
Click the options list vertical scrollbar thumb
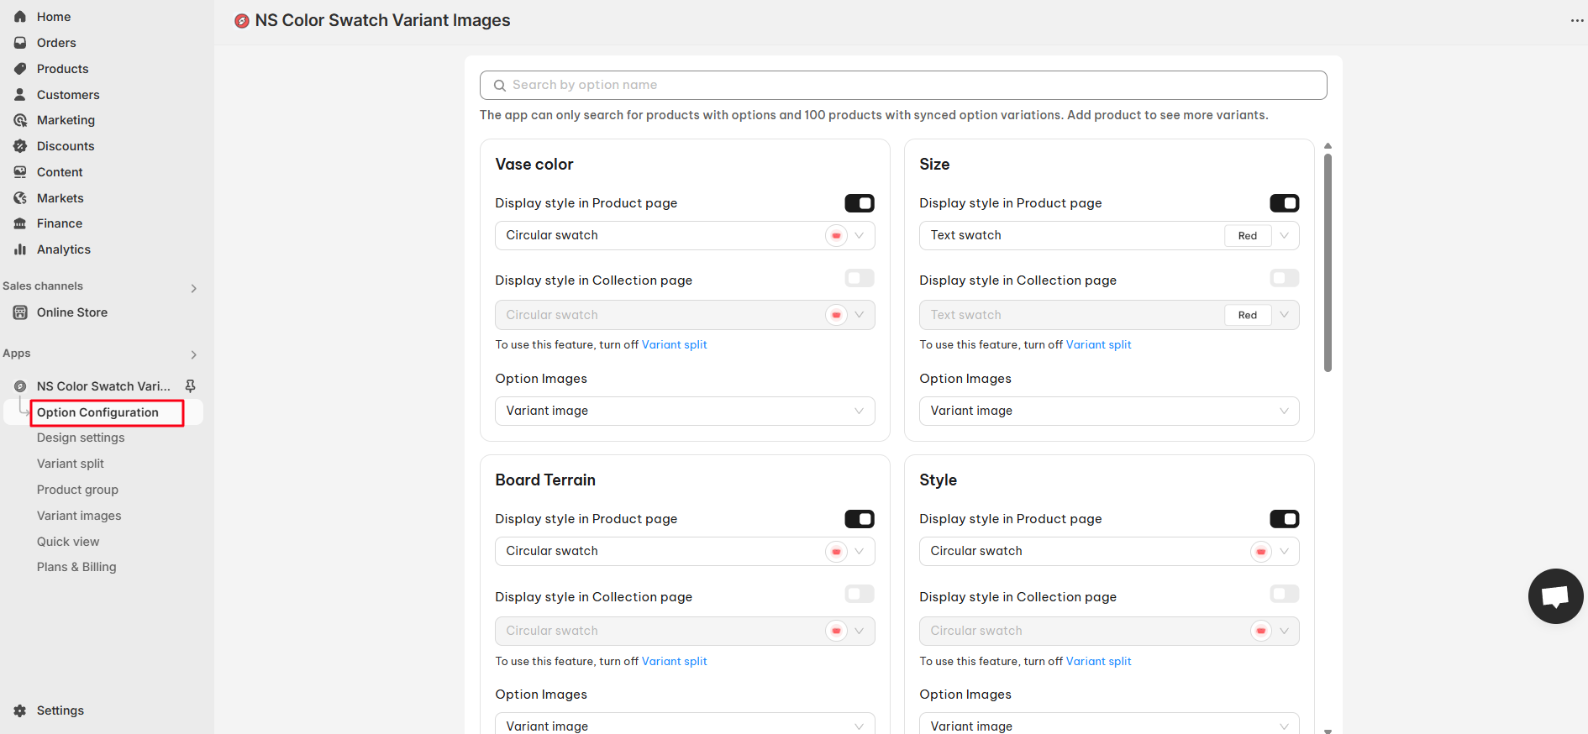point(1328,262)
